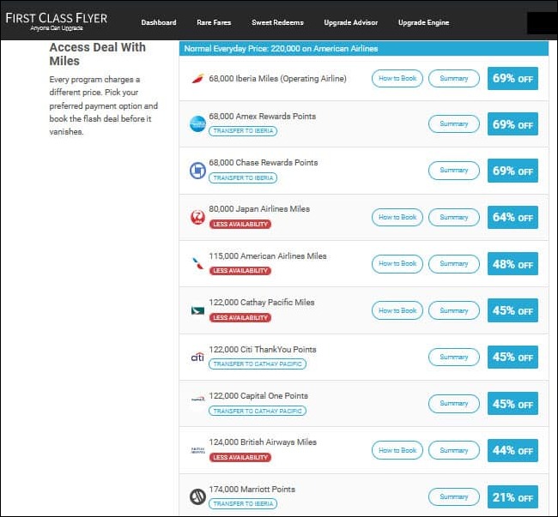Click the Japan Airlines crane logo

(x=197, y=218)
